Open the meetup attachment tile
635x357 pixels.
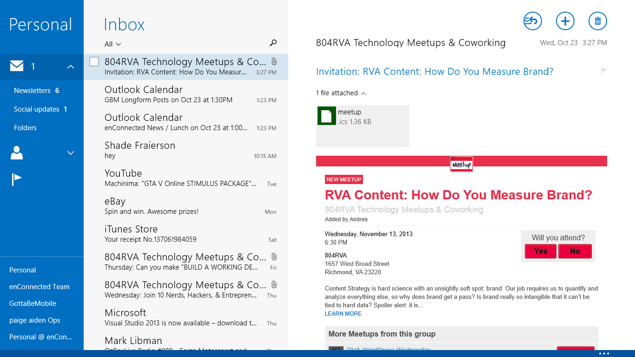363,126
